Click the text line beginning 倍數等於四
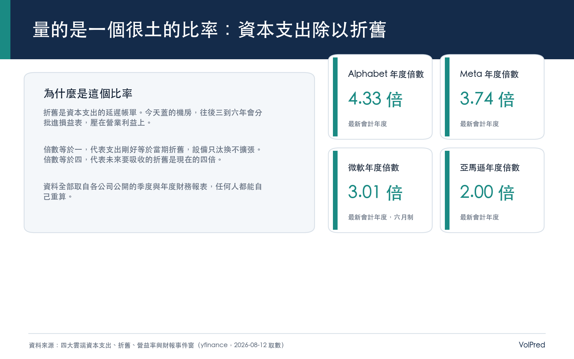This screenshot has height=359, width=574. (133, 160)
